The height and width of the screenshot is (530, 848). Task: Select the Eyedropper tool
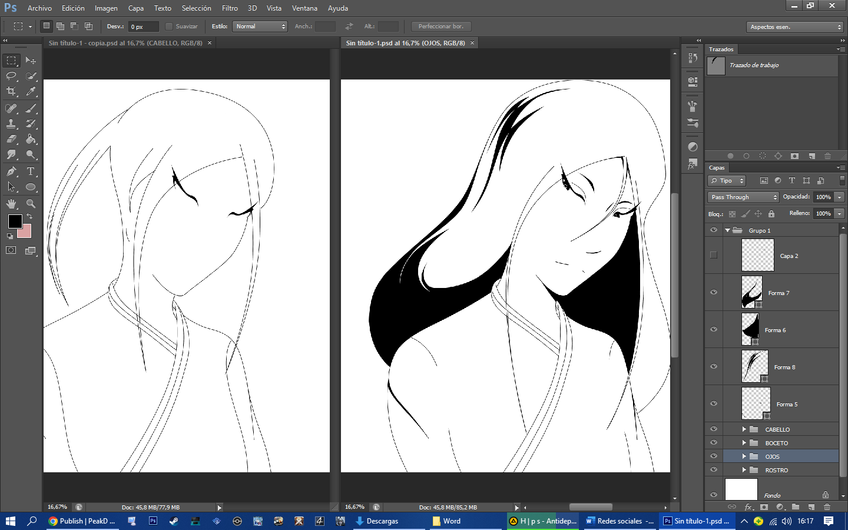pos(31,91)
